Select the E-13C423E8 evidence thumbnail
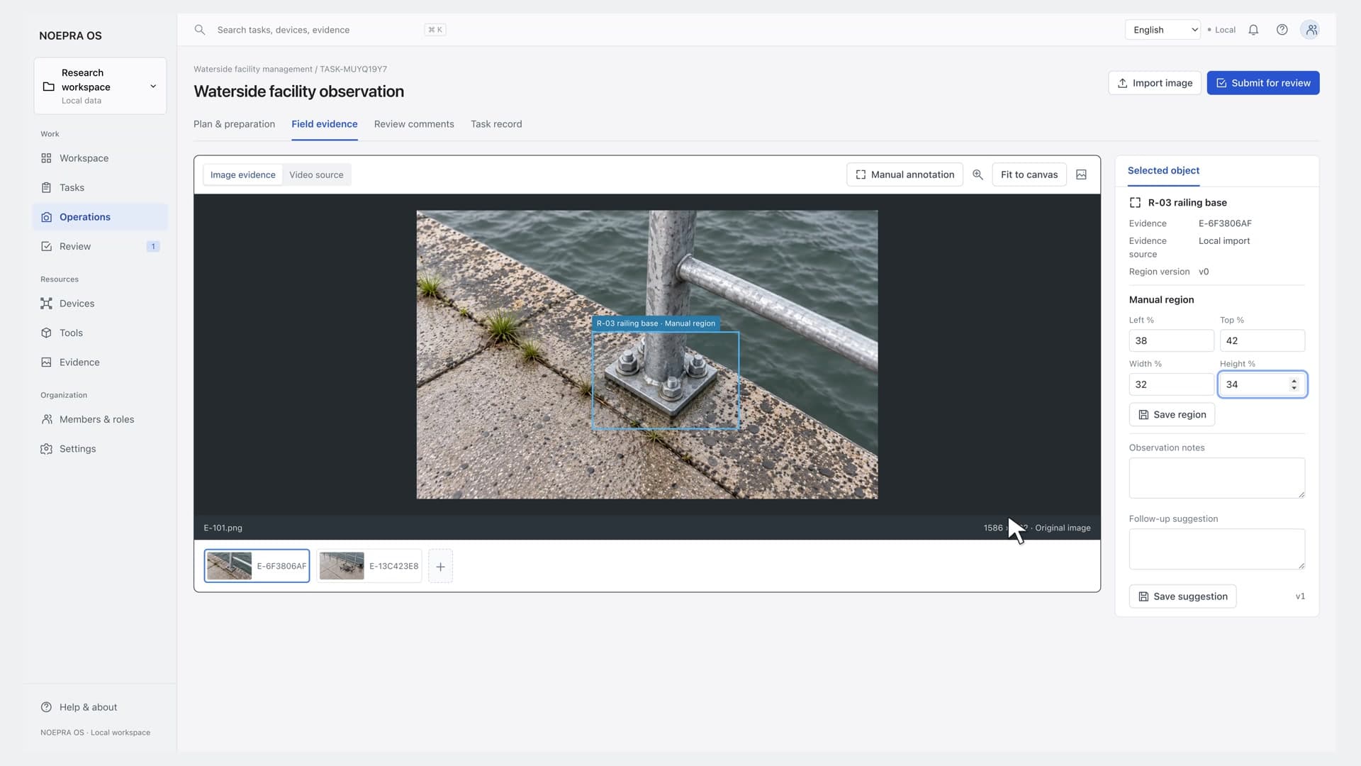 [369, 566]
